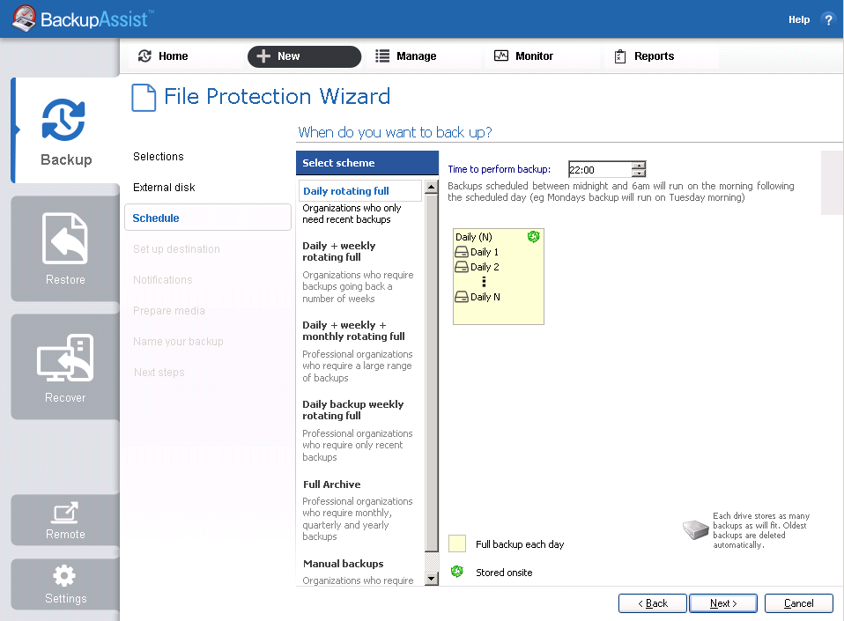Click the Full backup each day color swatch

pyautogui.click(x=457, y=543)
